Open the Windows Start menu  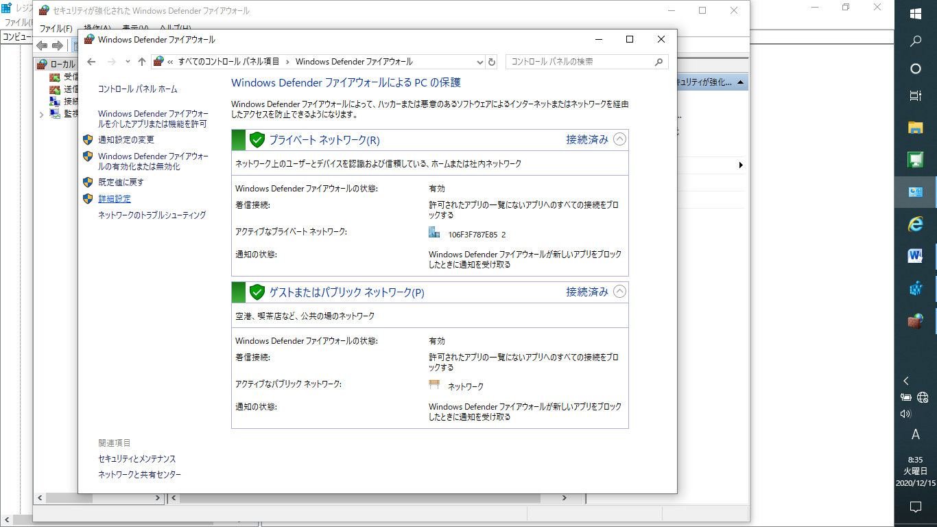point(916,14)
